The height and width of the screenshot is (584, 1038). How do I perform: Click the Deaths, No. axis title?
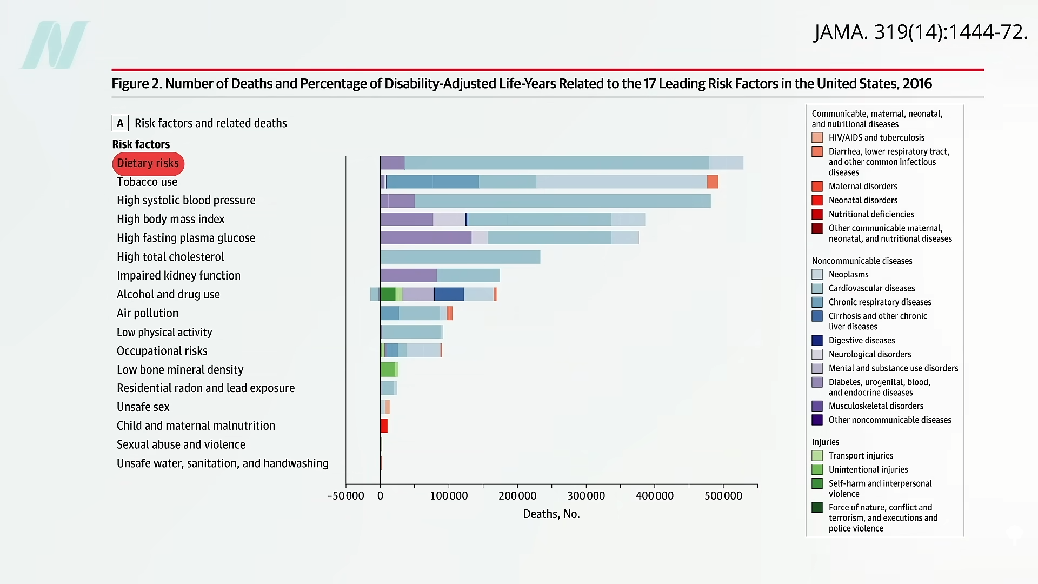551,514
